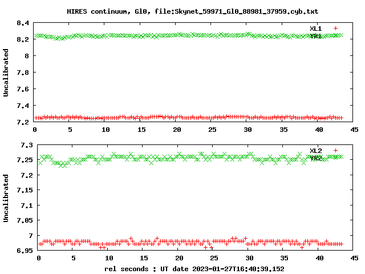Click the red plus marker beside XL2

(335, 151)
